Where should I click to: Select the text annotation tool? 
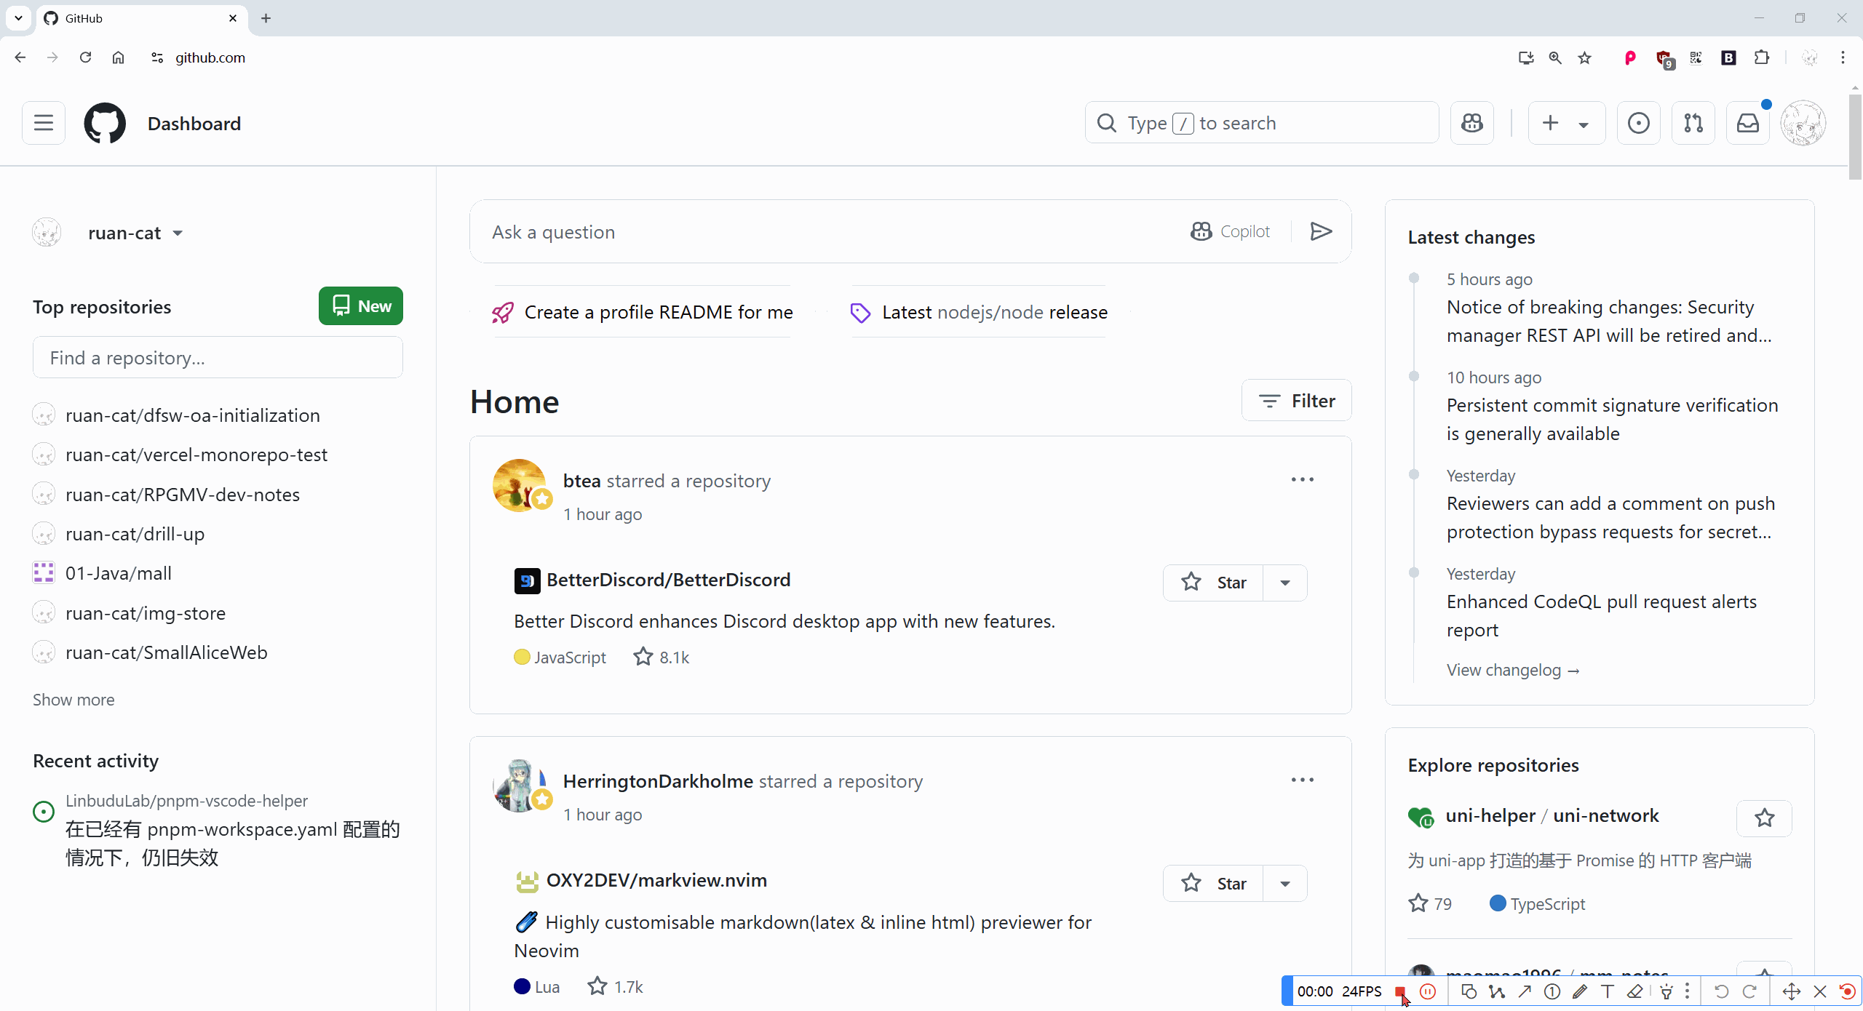point(1608,992)
